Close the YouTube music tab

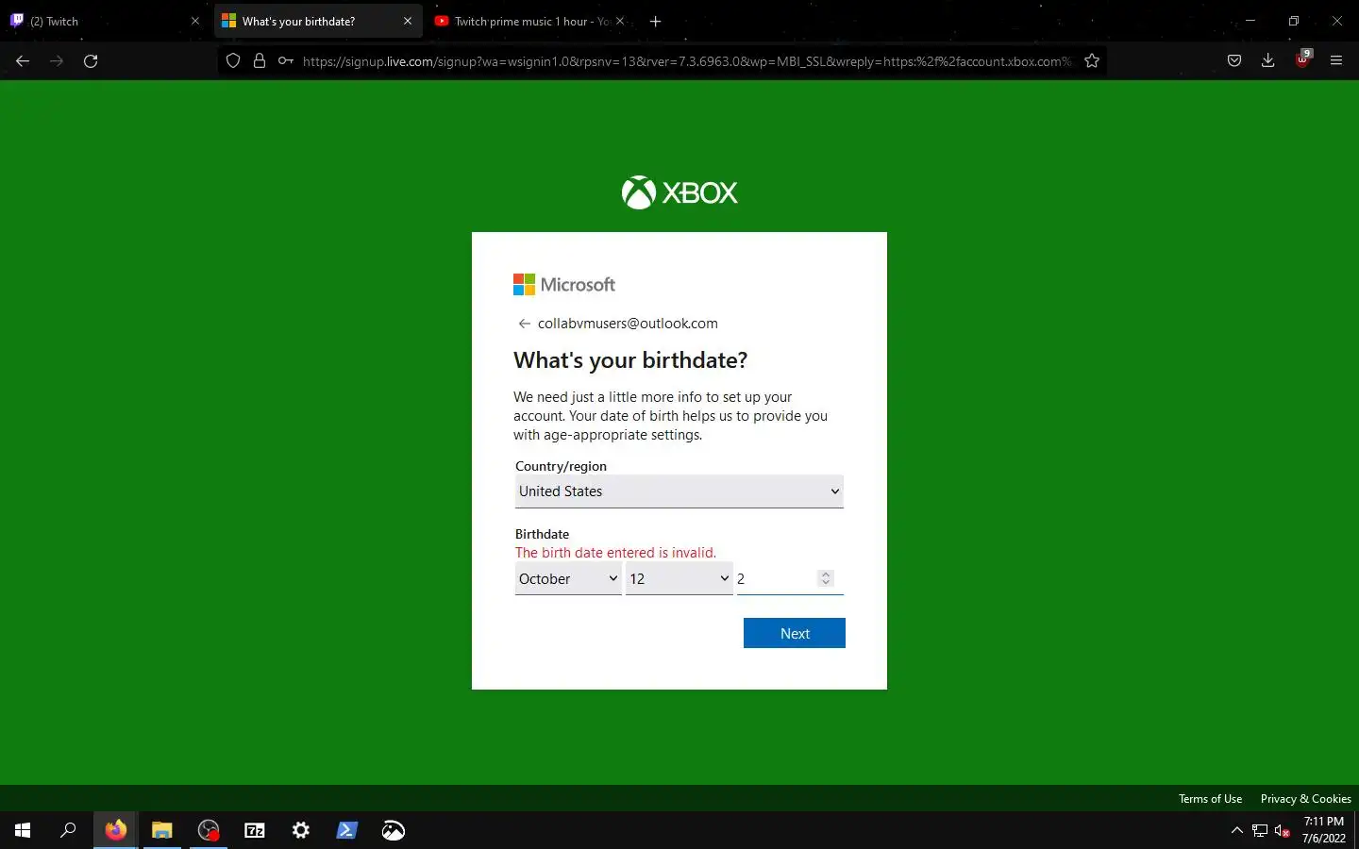(620, 21)
